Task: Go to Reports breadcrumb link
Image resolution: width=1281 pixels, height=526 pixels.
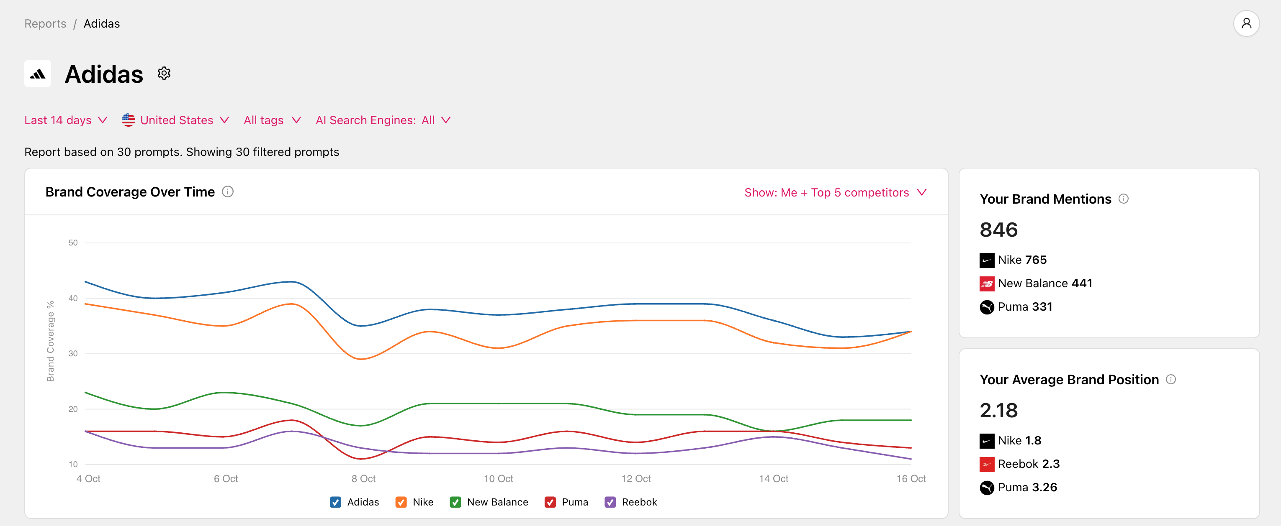Action: coord(45,24)
